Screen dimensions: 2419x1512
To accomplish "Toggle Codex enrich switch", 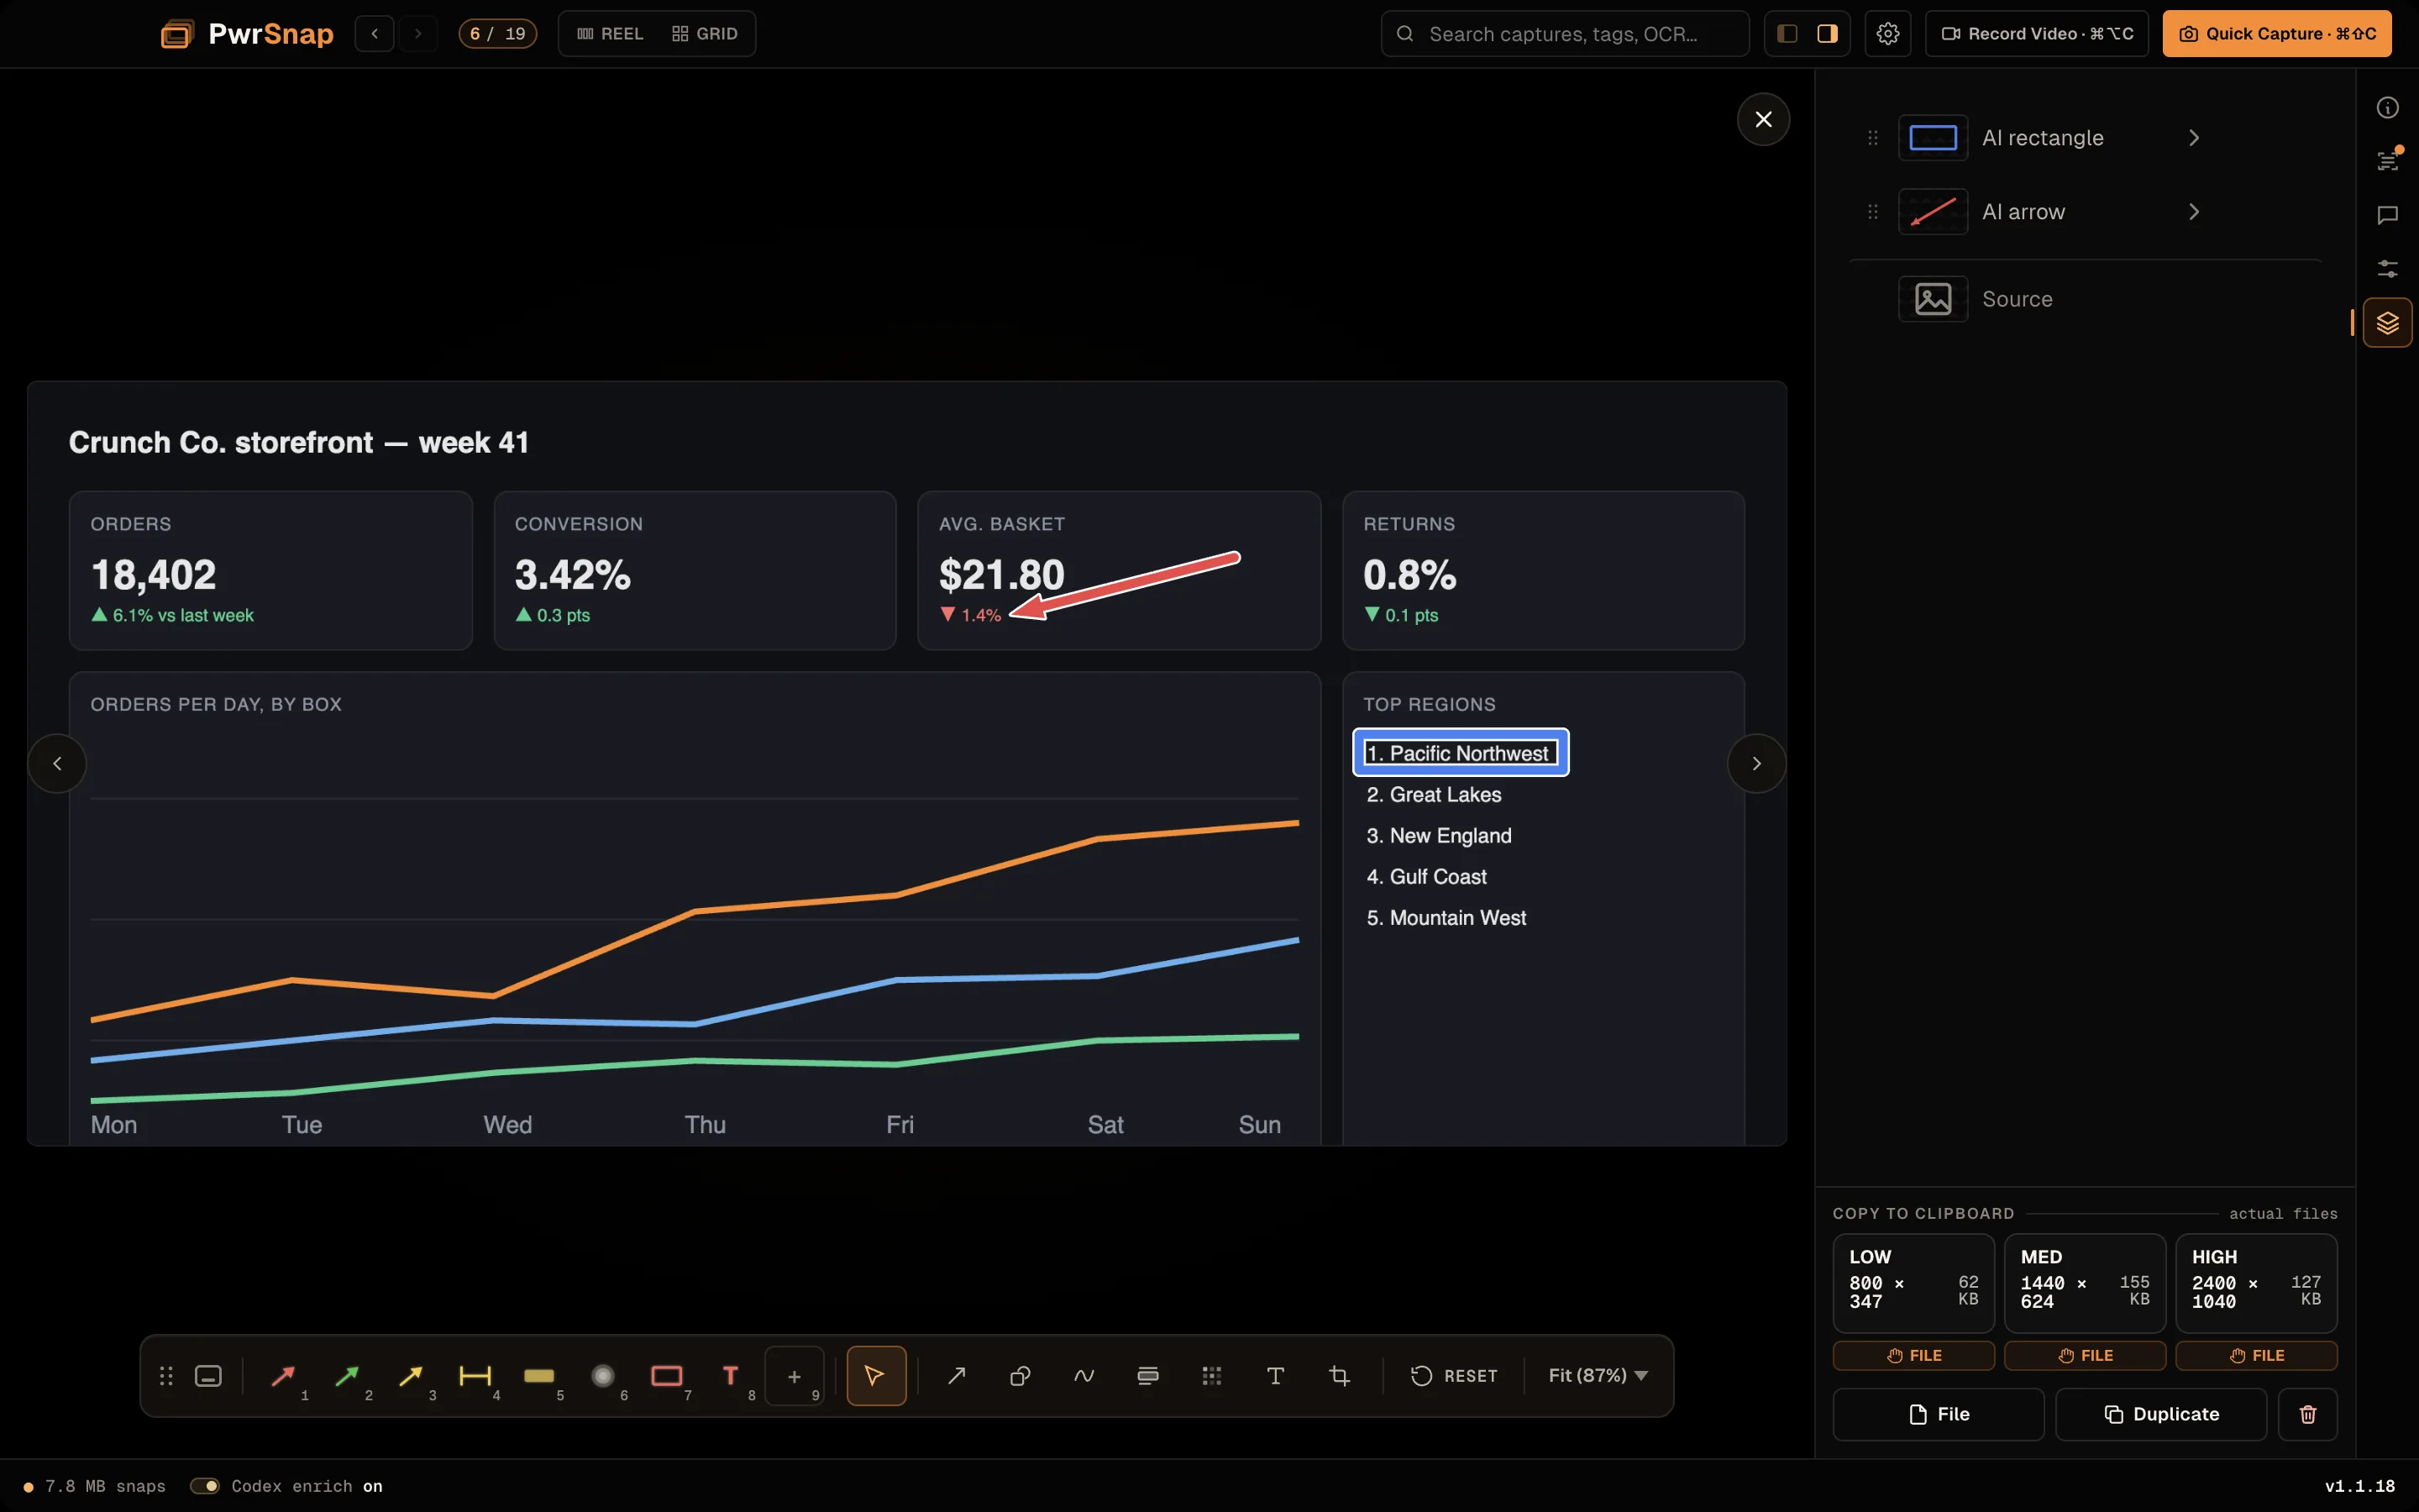I will point(205,1486).
